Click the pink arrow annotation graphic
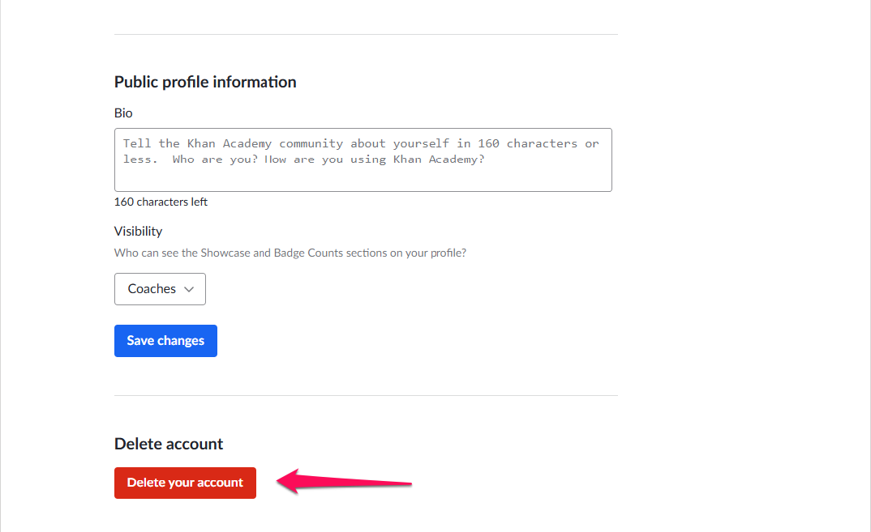This screenshot has height=532, width=871. coord(344,482)
